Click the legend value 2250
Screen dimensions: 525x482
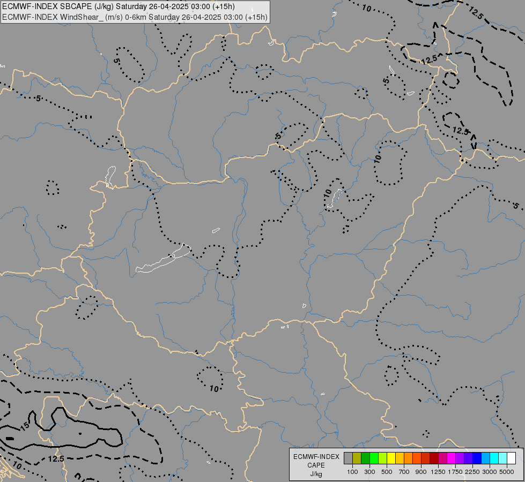(x=472, y=472)
